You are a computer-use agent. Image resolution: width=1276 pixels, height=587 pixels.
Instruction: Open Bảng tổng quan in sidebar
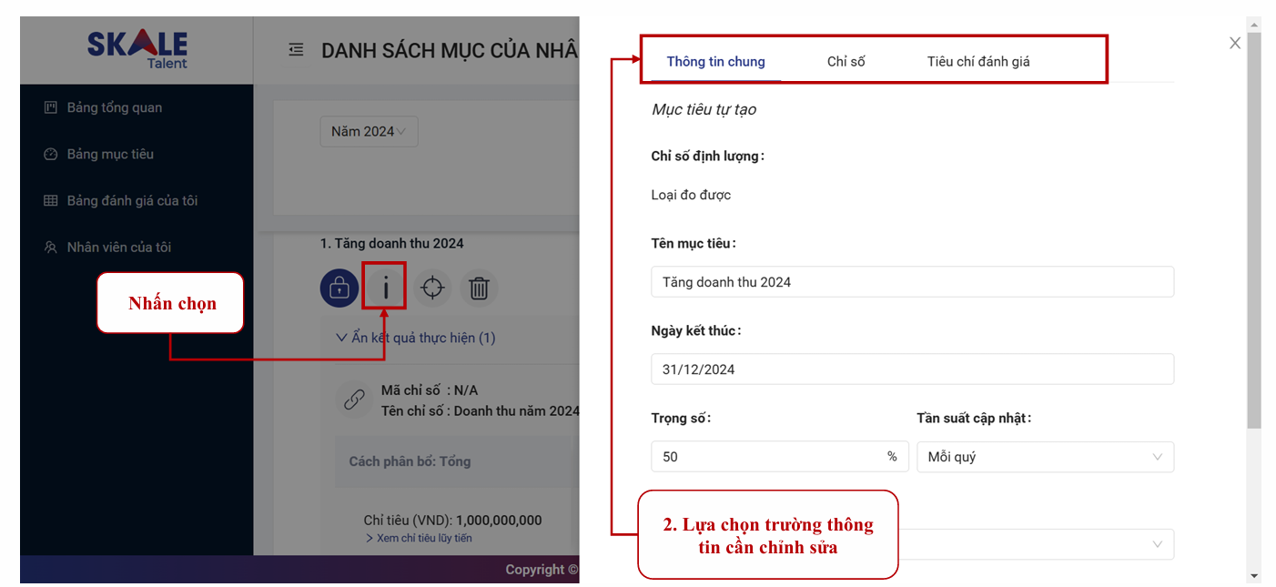pos(114,107)
